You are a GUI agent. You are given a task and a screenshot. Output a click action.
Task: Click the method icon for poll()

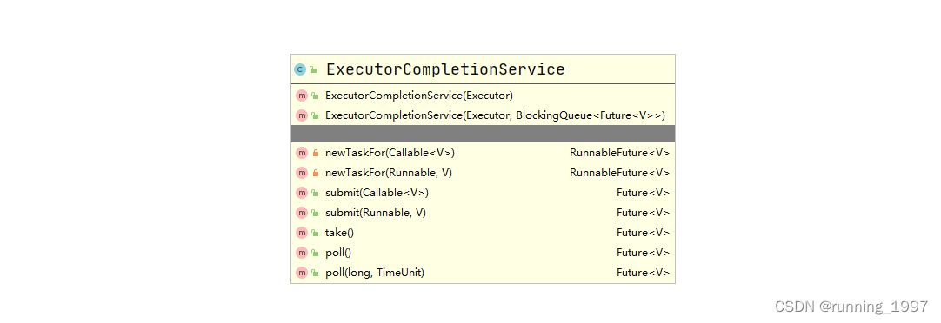point(301,253)
